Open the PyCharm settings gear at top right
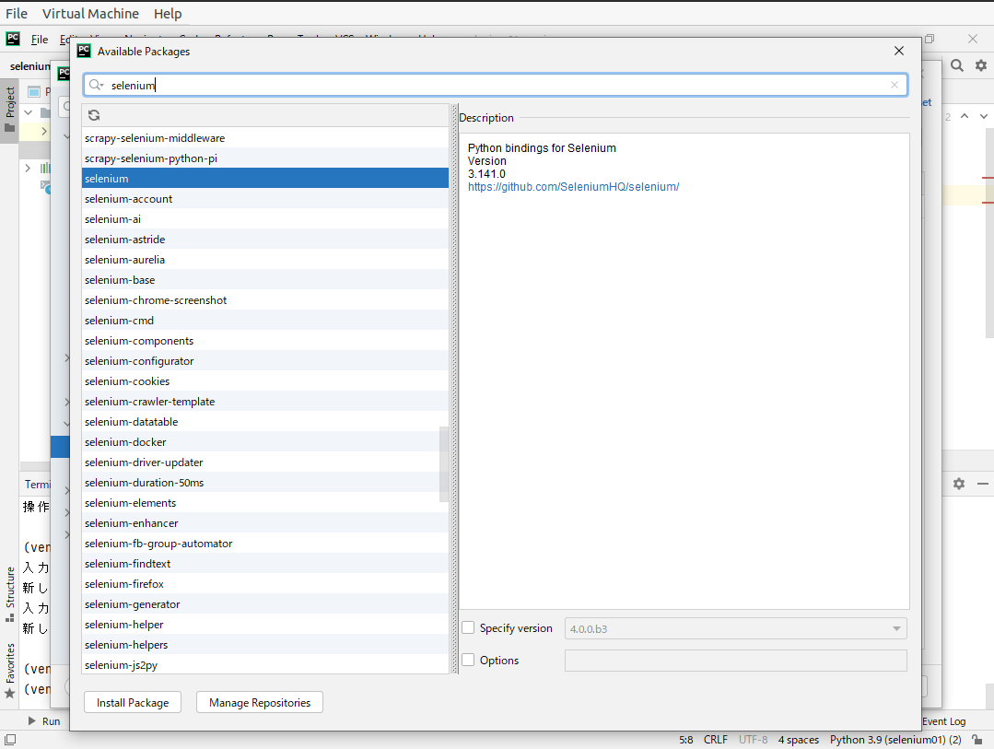This screenshot has width=994, height=749. [x=981, y=65]
